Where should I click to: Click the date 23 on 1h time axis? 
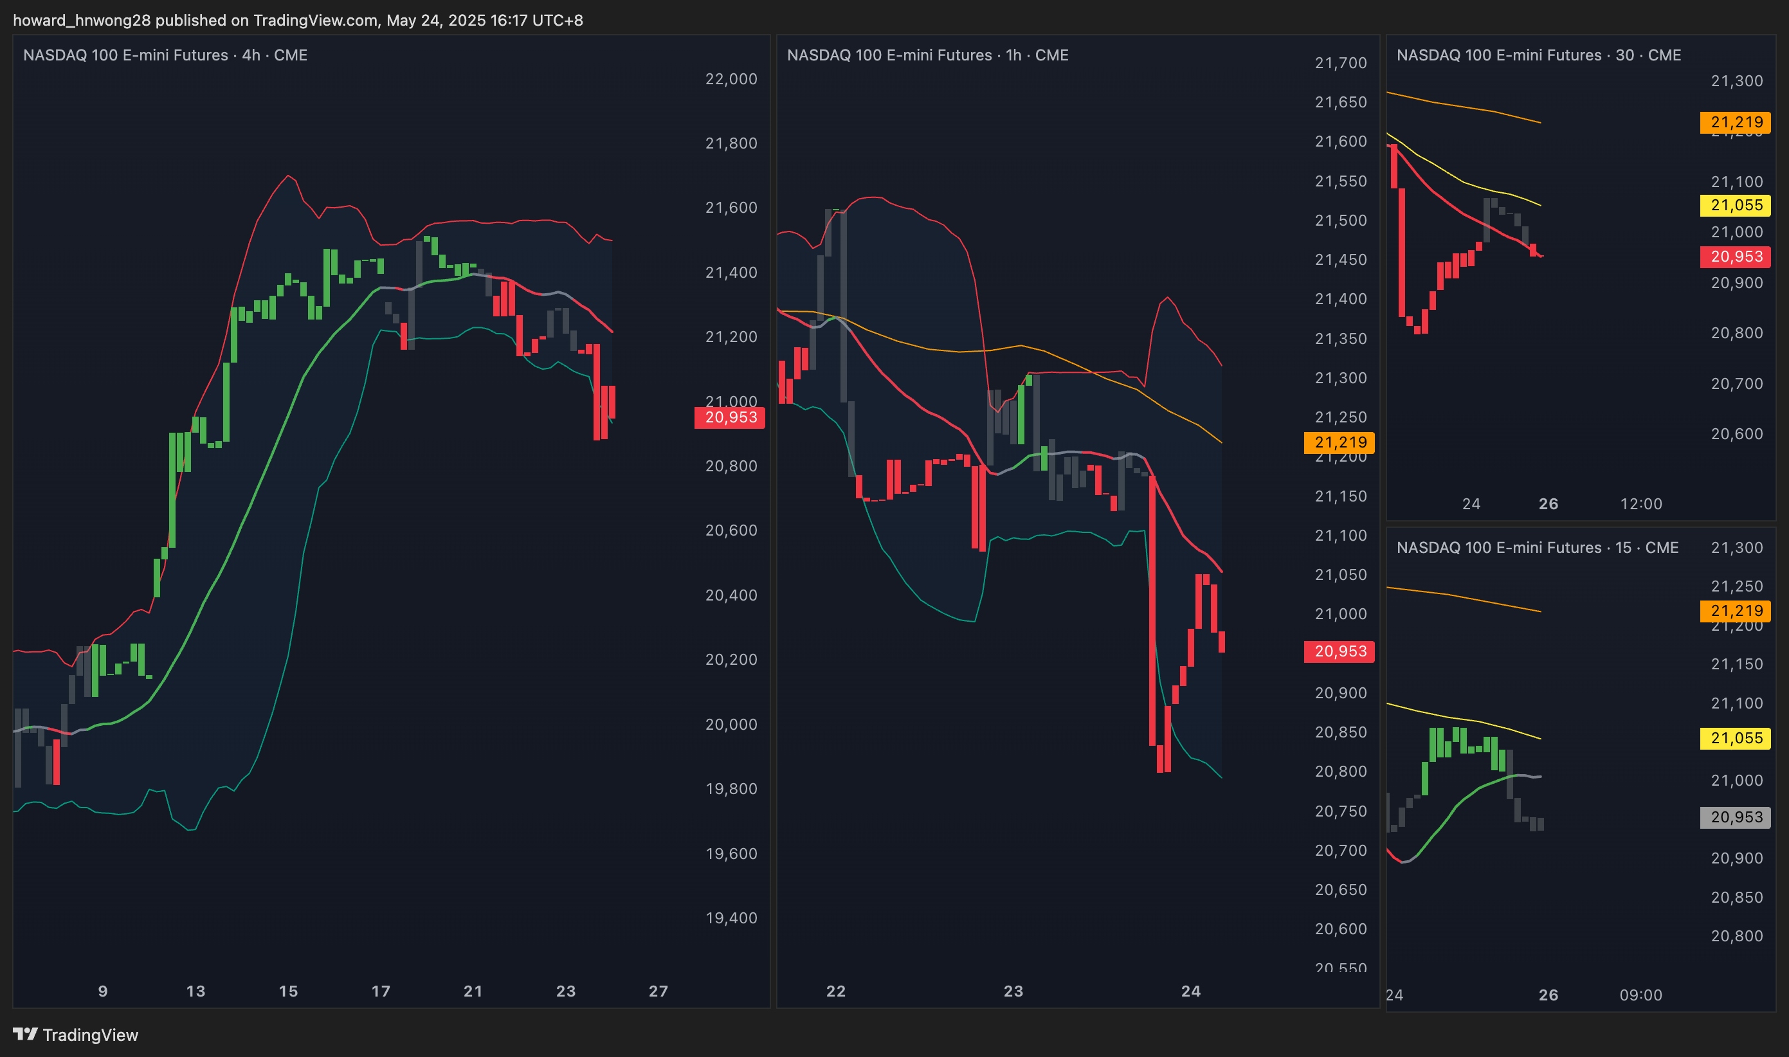pyautogui.click(x=1013, y=991)
